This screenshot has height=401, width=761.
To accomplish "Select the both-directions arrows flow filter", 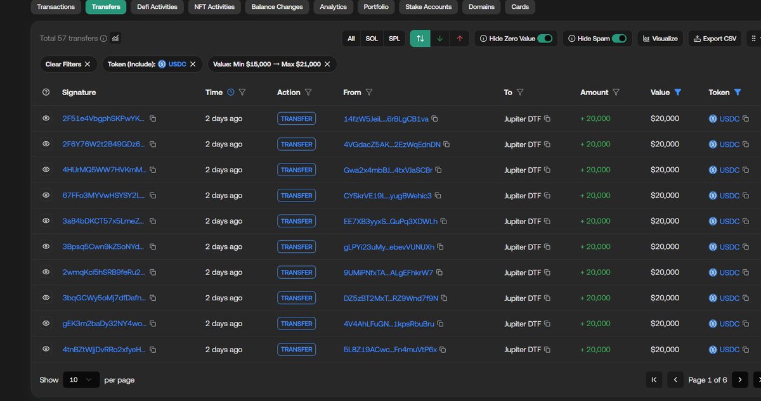I will (420, 38).
